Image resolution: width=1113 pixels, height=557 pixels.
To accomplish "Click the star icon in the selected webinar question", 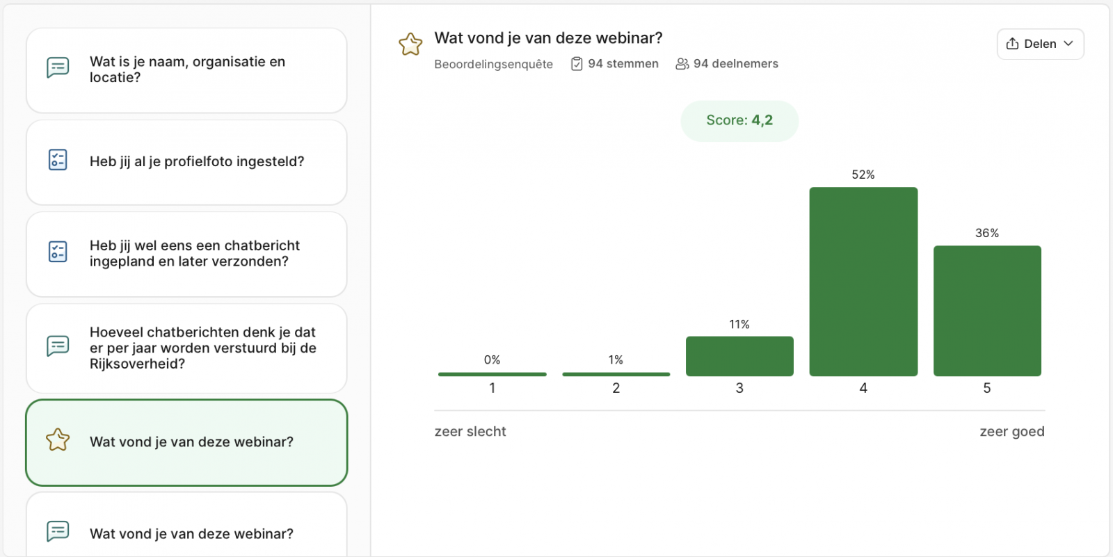I will click(58, 440).
